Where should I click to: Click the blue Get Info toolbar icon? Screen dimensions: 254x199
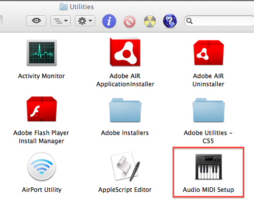[109, 21]
